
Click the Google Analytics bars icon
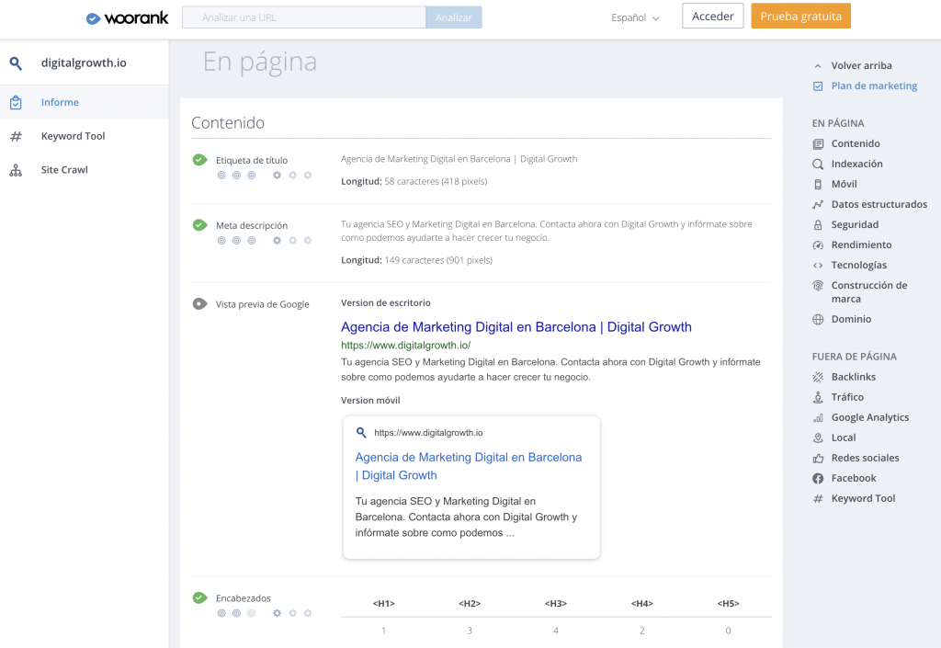[x=818, y=417]
